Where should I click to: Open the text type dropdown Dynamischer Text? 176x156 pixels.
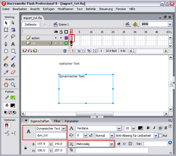tap(63, 129)
